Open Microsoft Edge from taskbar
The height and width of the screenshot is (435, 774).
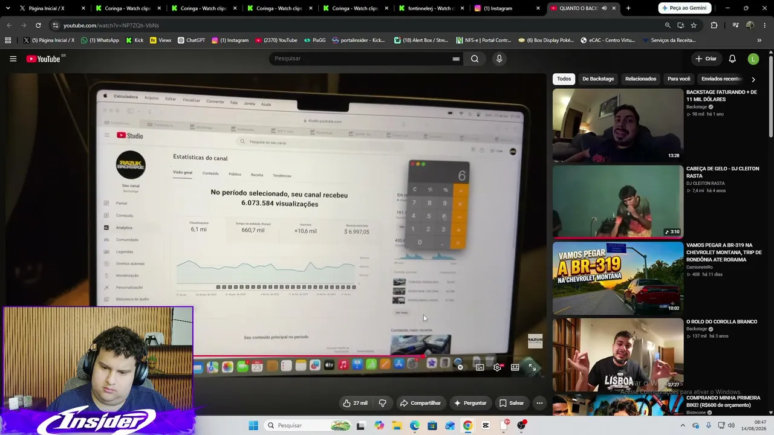[x=414, y=425]
